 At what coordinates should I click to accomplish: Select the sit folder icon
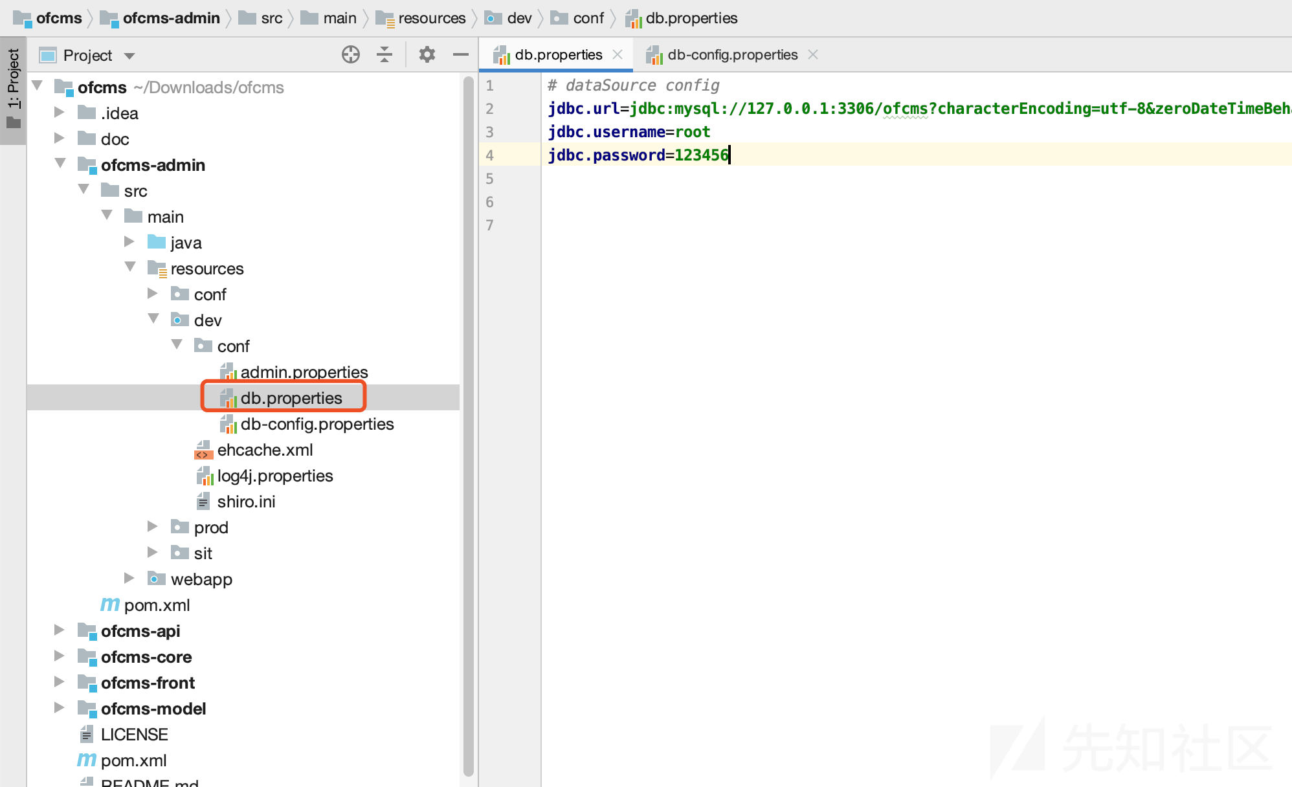pos(180,553)
